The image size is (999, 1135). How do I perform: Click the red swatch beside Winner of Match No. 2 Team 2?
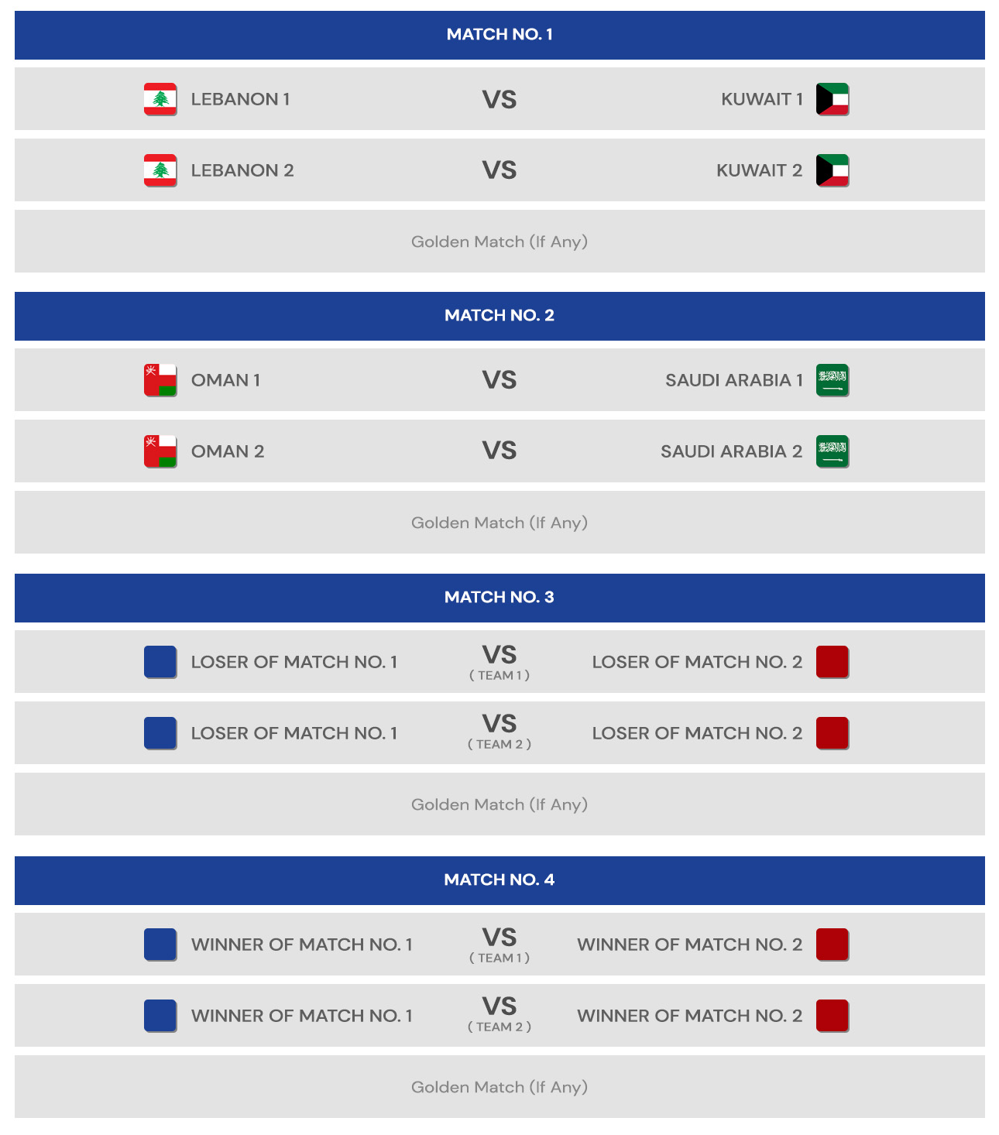832,1016
